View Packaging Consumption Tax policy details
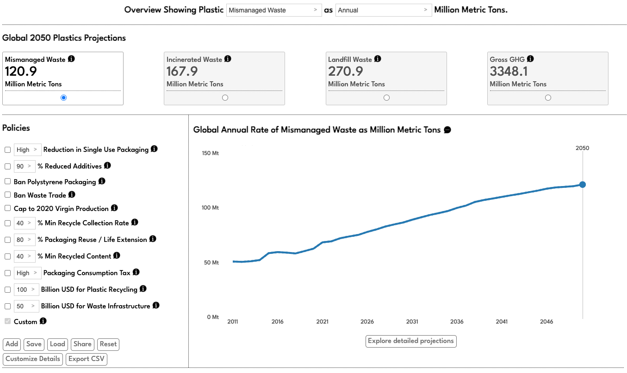627x373 pixels. (x=135, y=272)
